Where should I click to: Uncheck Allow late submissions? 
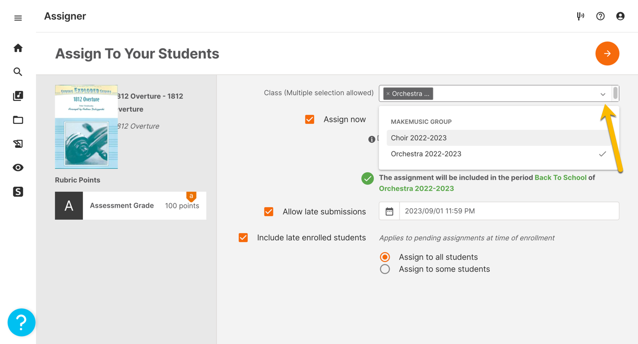pyautogui.click(x=269, y=212)
